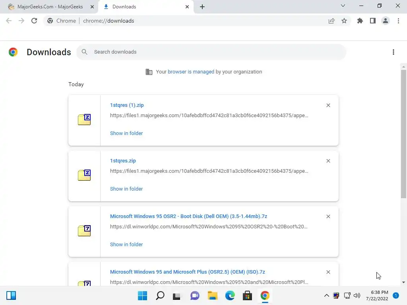Open the Extensions puzzle icon
This screenshot has width=407, height=305.
pyautogui.click(x=360, y=21)
